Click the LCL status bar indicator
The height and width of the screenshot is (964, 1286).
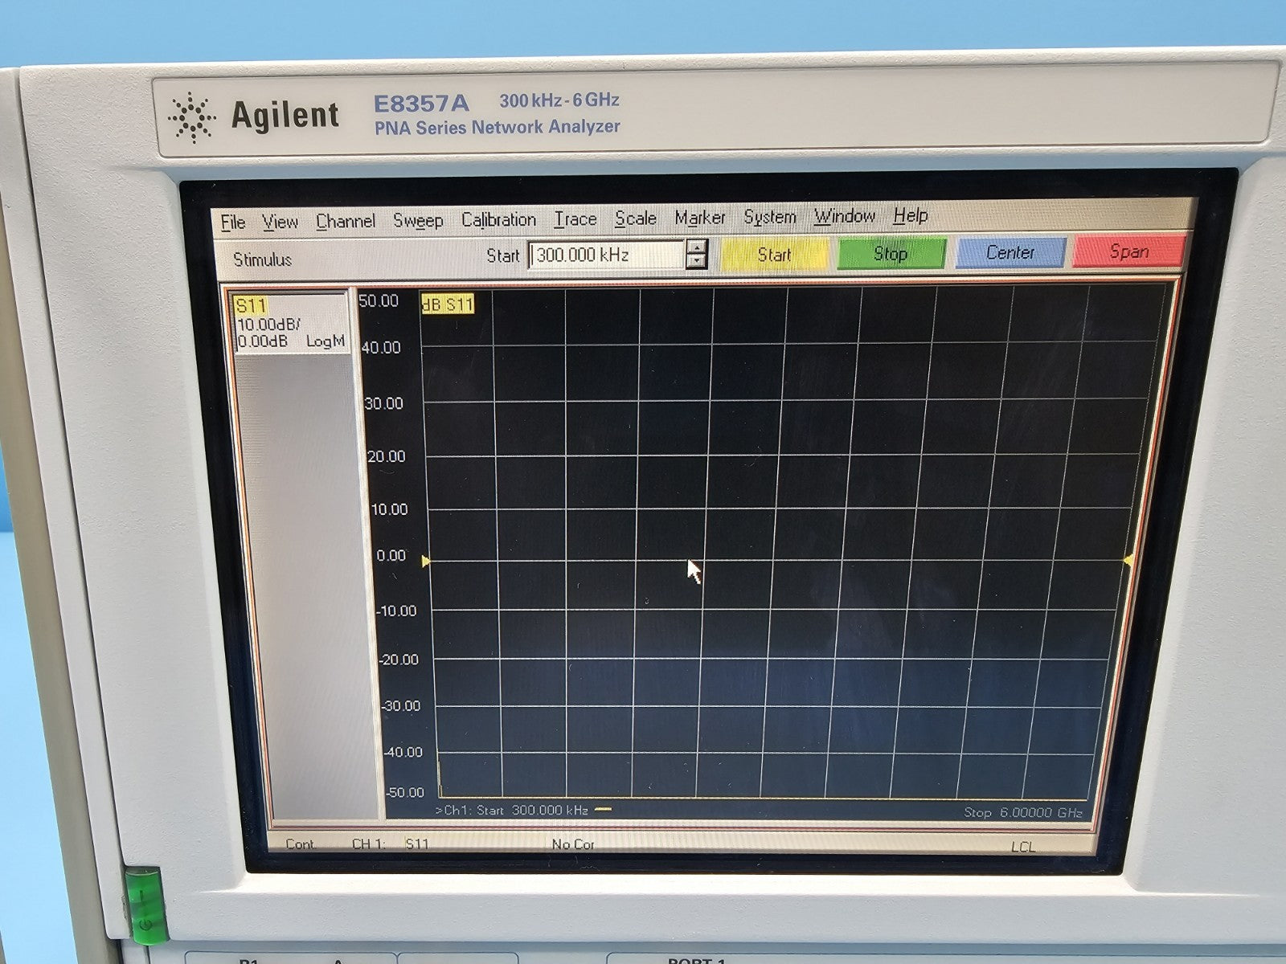tap(1023, 847)
